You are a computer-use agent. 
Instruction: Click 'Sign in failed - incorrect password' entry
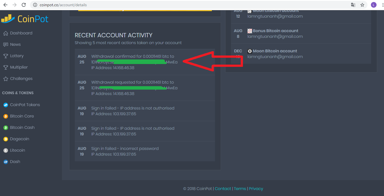pos(145,151)
